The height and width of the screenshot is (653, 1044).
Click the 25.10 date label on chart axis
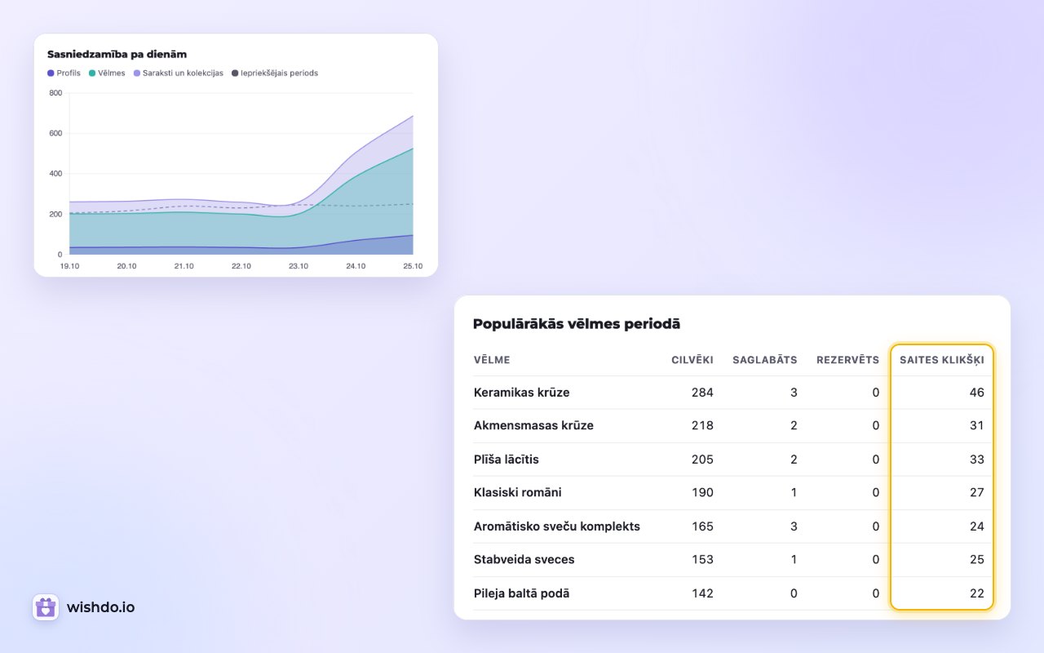click(413, 266)
